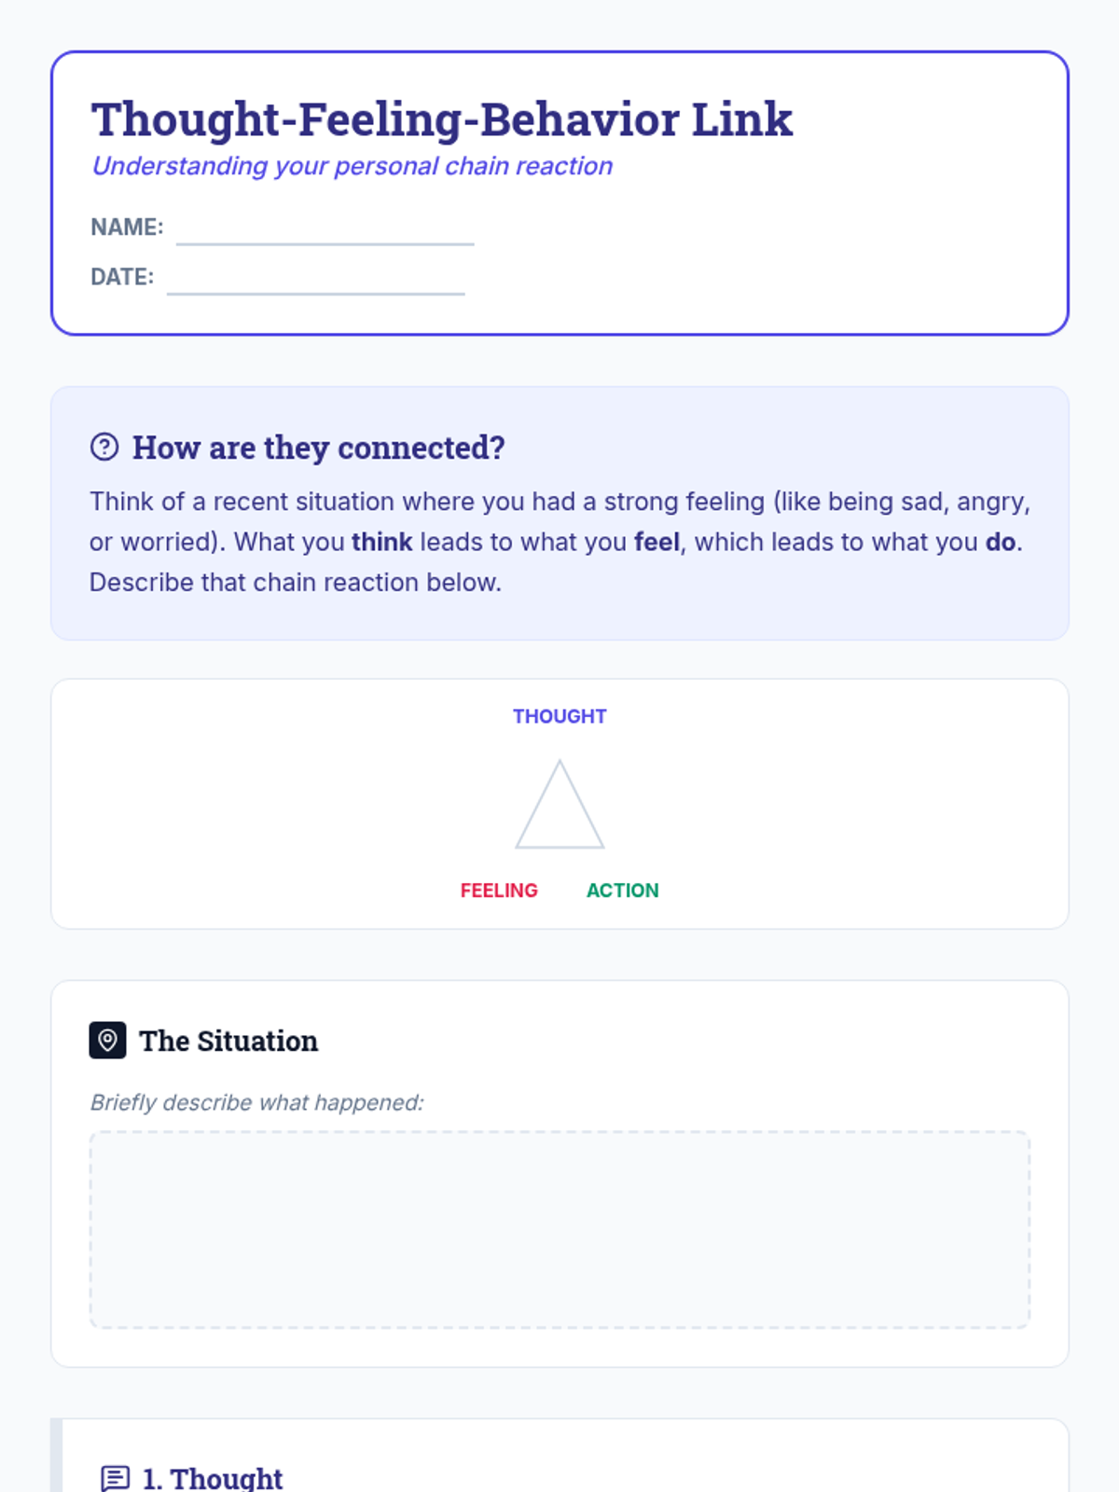Select the red FEELING label
1119x1492 pixels.
[x=499, y=891]
